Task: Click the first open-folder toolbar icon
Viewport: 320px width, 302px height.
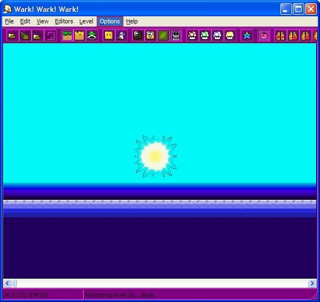Action: pyautogui.click(x=12, y=35)
